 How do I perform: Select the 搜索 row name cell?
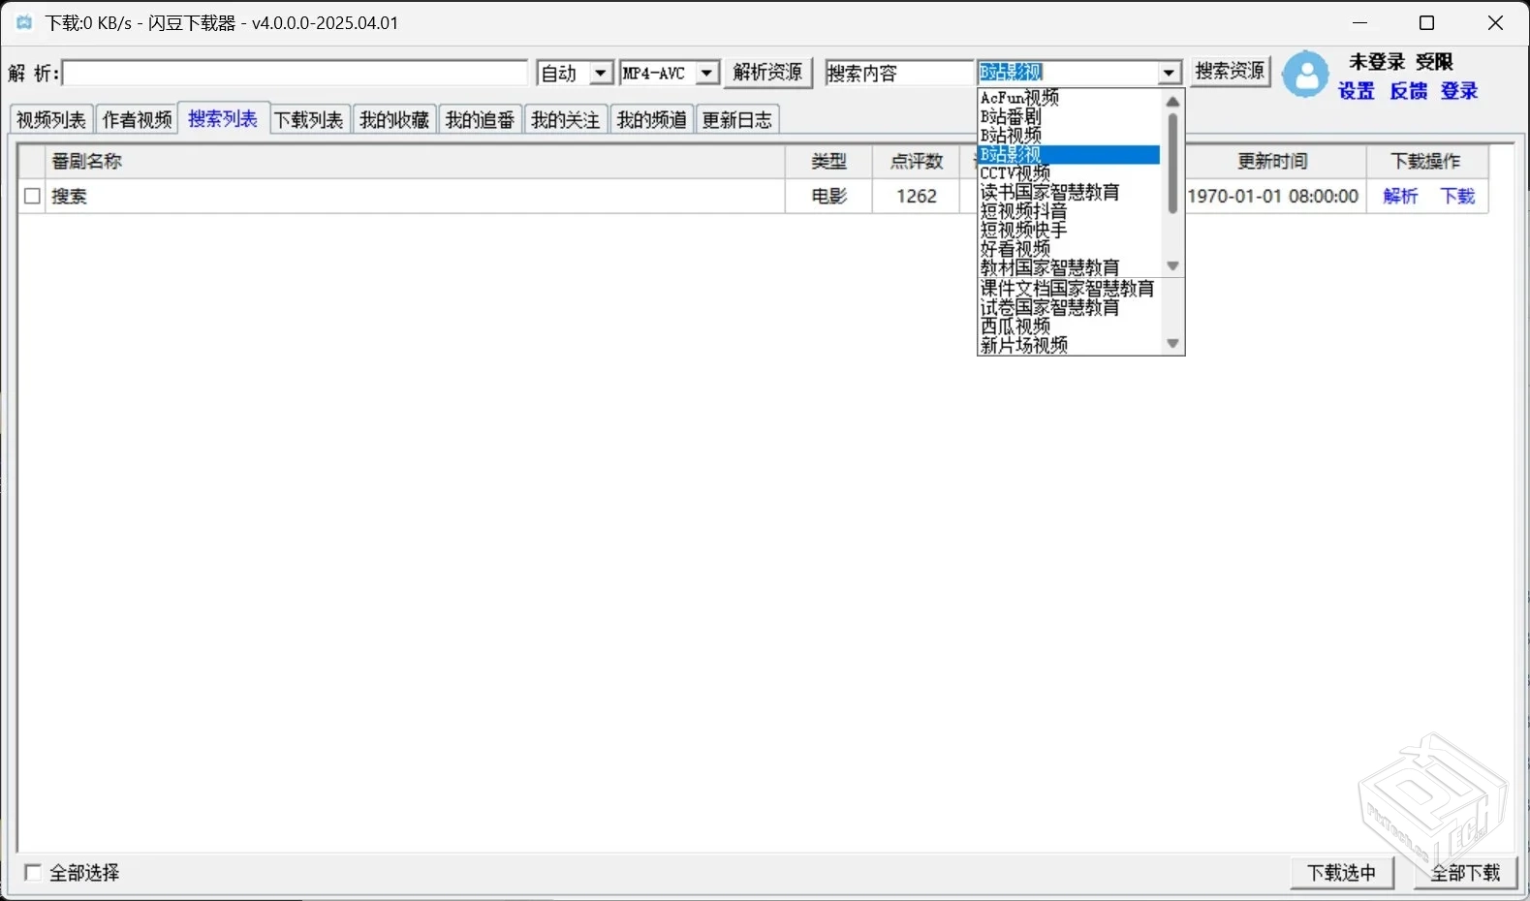click(x=415, y=196)
